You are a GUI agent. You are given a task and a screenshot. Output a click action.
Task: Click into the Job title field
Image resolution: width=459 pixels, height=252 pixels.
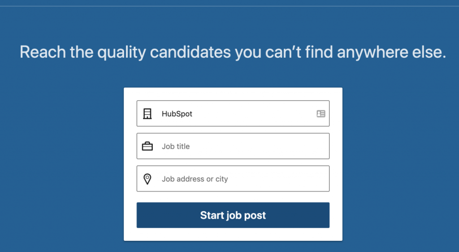[x=233, y=146]
